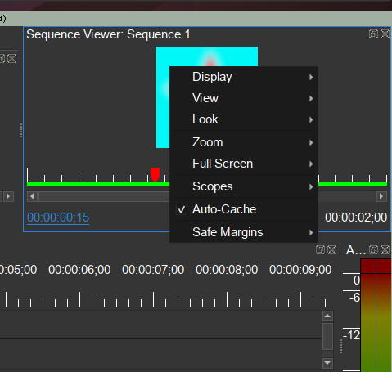Click the -12 level label on the audio meter

pos(352,335)
